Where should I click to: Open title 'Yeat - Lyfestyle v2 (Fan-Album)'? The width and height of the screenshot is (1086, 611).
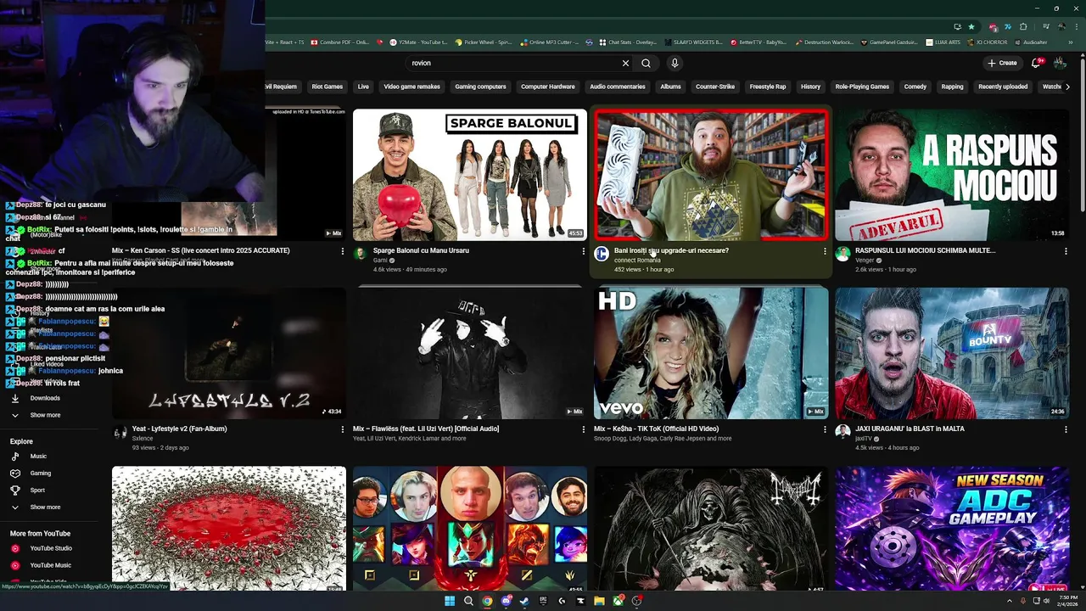pyautogui.click(x=179, y=429)
